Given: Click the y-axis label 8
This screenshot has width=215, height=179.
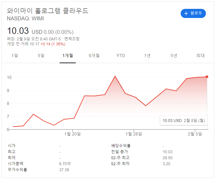Looking at the screenshot, I should (x=8, y=103).
